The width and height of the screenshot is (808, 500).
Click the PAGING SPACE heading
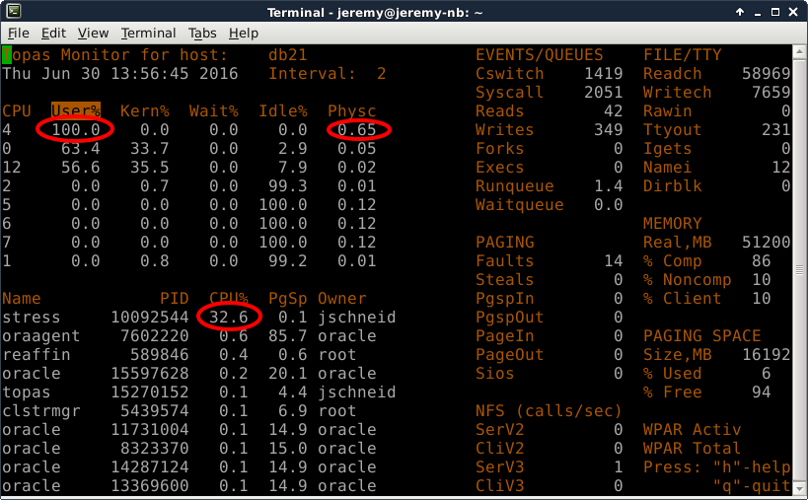click(x=701, y=335)
